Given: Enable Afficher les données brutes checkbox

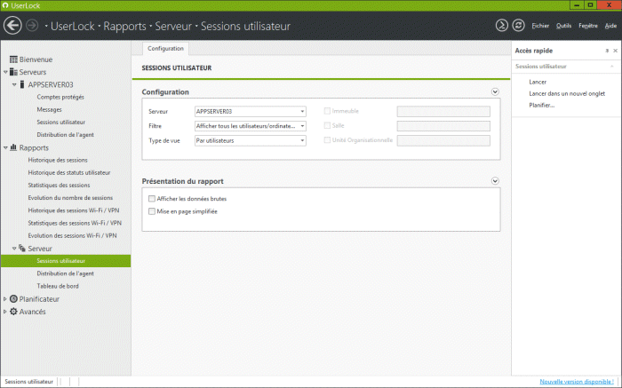Looking at the screenshot, I should [152, 199].
